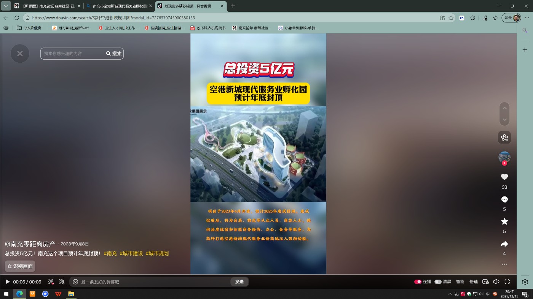This screenshot has width=533, height=299.
Task: Open the 倍速 playback speed menu
Action: (474, 282)
